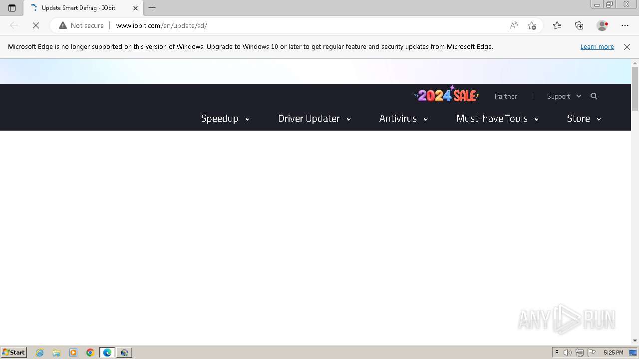Expand the Must-have Tools menu

(498, 118)
